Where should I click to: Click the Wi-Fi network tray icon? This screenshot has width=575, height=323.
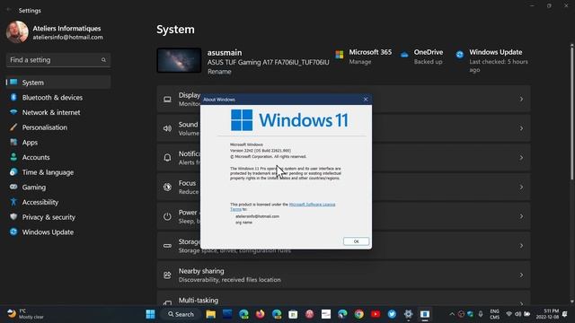(x=509, y=314)
